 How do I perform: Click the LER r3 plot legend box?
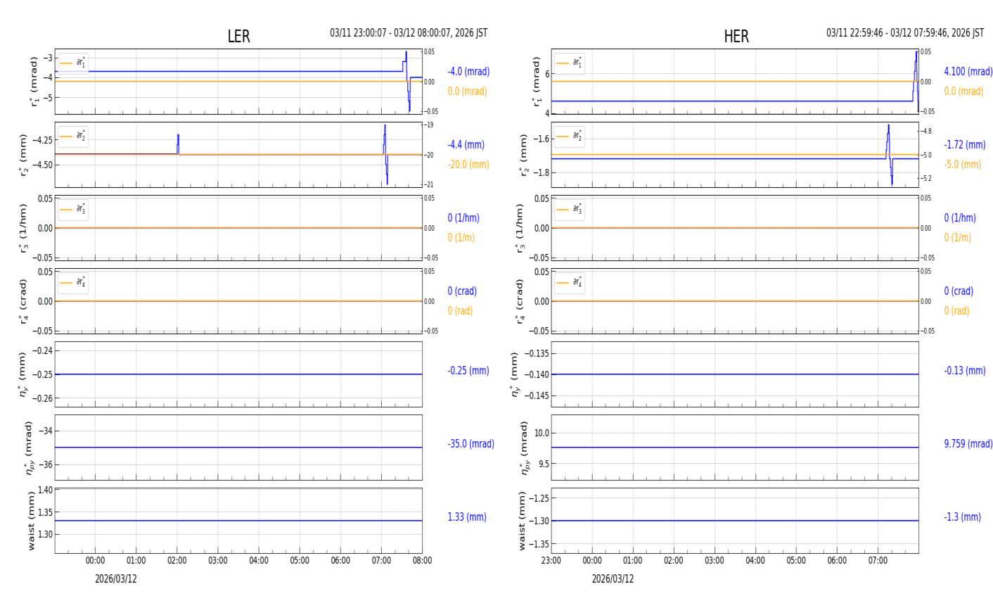click(73, 210)
